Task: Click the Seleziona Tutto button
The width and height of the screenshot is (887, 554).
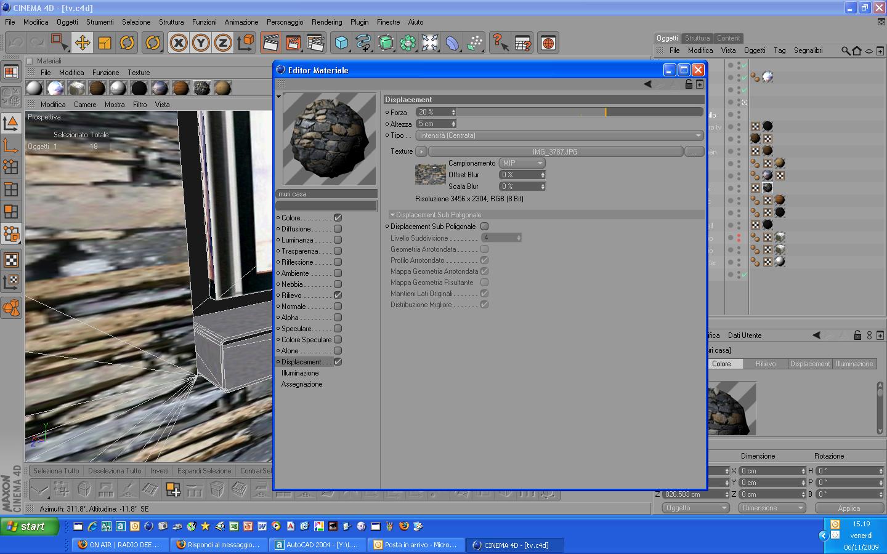Action: tap(56, 471)
